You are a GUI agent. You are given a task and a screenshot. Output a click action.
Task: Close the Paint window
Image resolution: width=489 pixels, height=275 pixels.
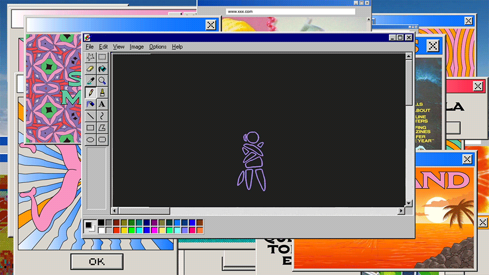[409, 37]
